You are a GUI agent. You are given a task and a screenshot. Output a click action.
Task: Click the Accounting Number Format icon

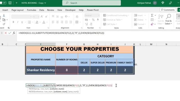click(x=86, y=20)
